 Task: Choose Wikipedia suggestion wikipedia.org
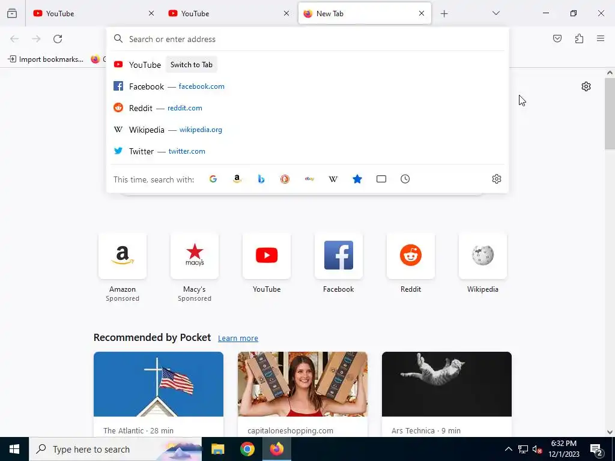[x=307, y=130]
